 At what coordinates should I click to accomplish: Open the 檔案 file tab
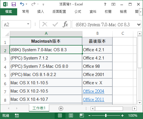[x=9, y=12]
